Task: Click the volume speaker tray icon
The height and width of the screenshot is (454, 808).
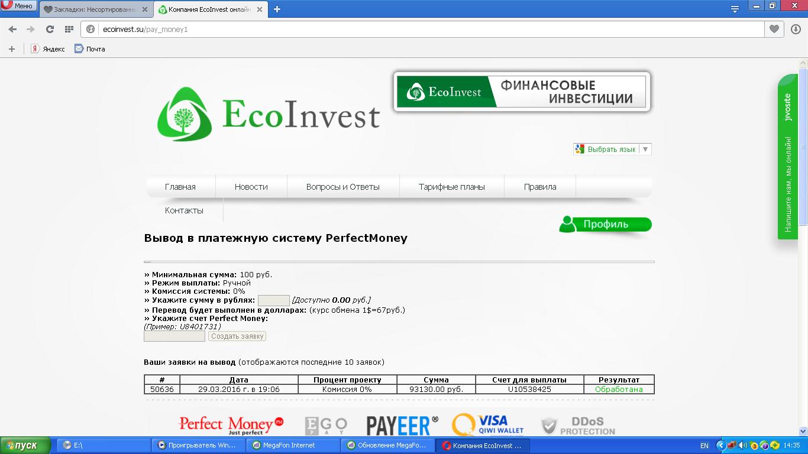Action: (743, 445)
